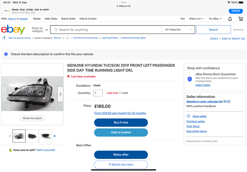Advance thumbnail strip with blue arrow

(55, 136)
